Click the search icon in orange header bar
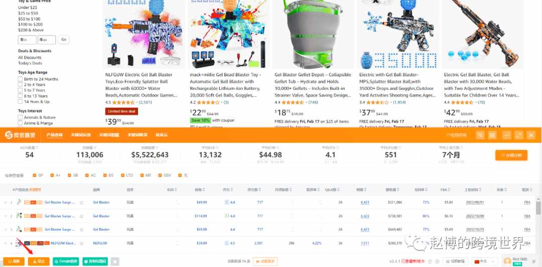The height and width of the screenshot is (267, 542). tap(480, 135)
